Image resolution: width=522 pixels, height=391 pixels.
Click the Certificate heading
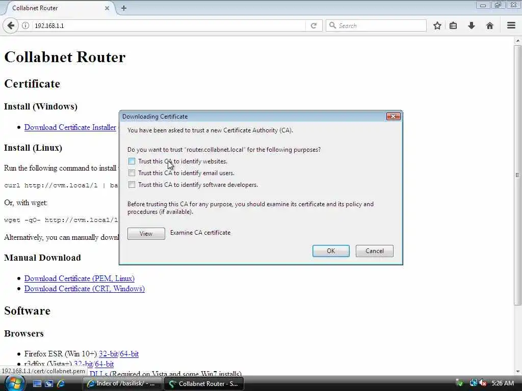[x=32, y=83]
